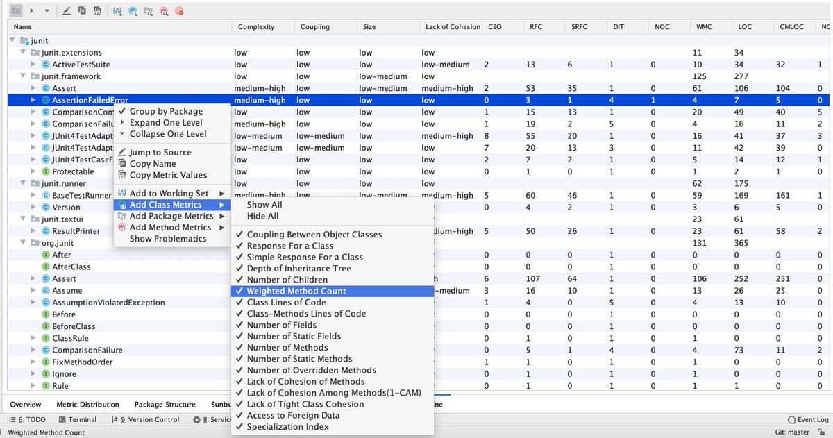Click the Git: master branch indicator
The width and height of the screenshot is (833, 438).
click(x=792, y=432)
